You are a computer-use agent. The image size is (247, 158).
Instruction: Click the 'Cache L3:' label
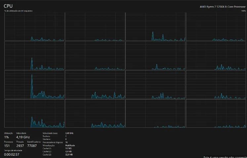tap(47, 155)
